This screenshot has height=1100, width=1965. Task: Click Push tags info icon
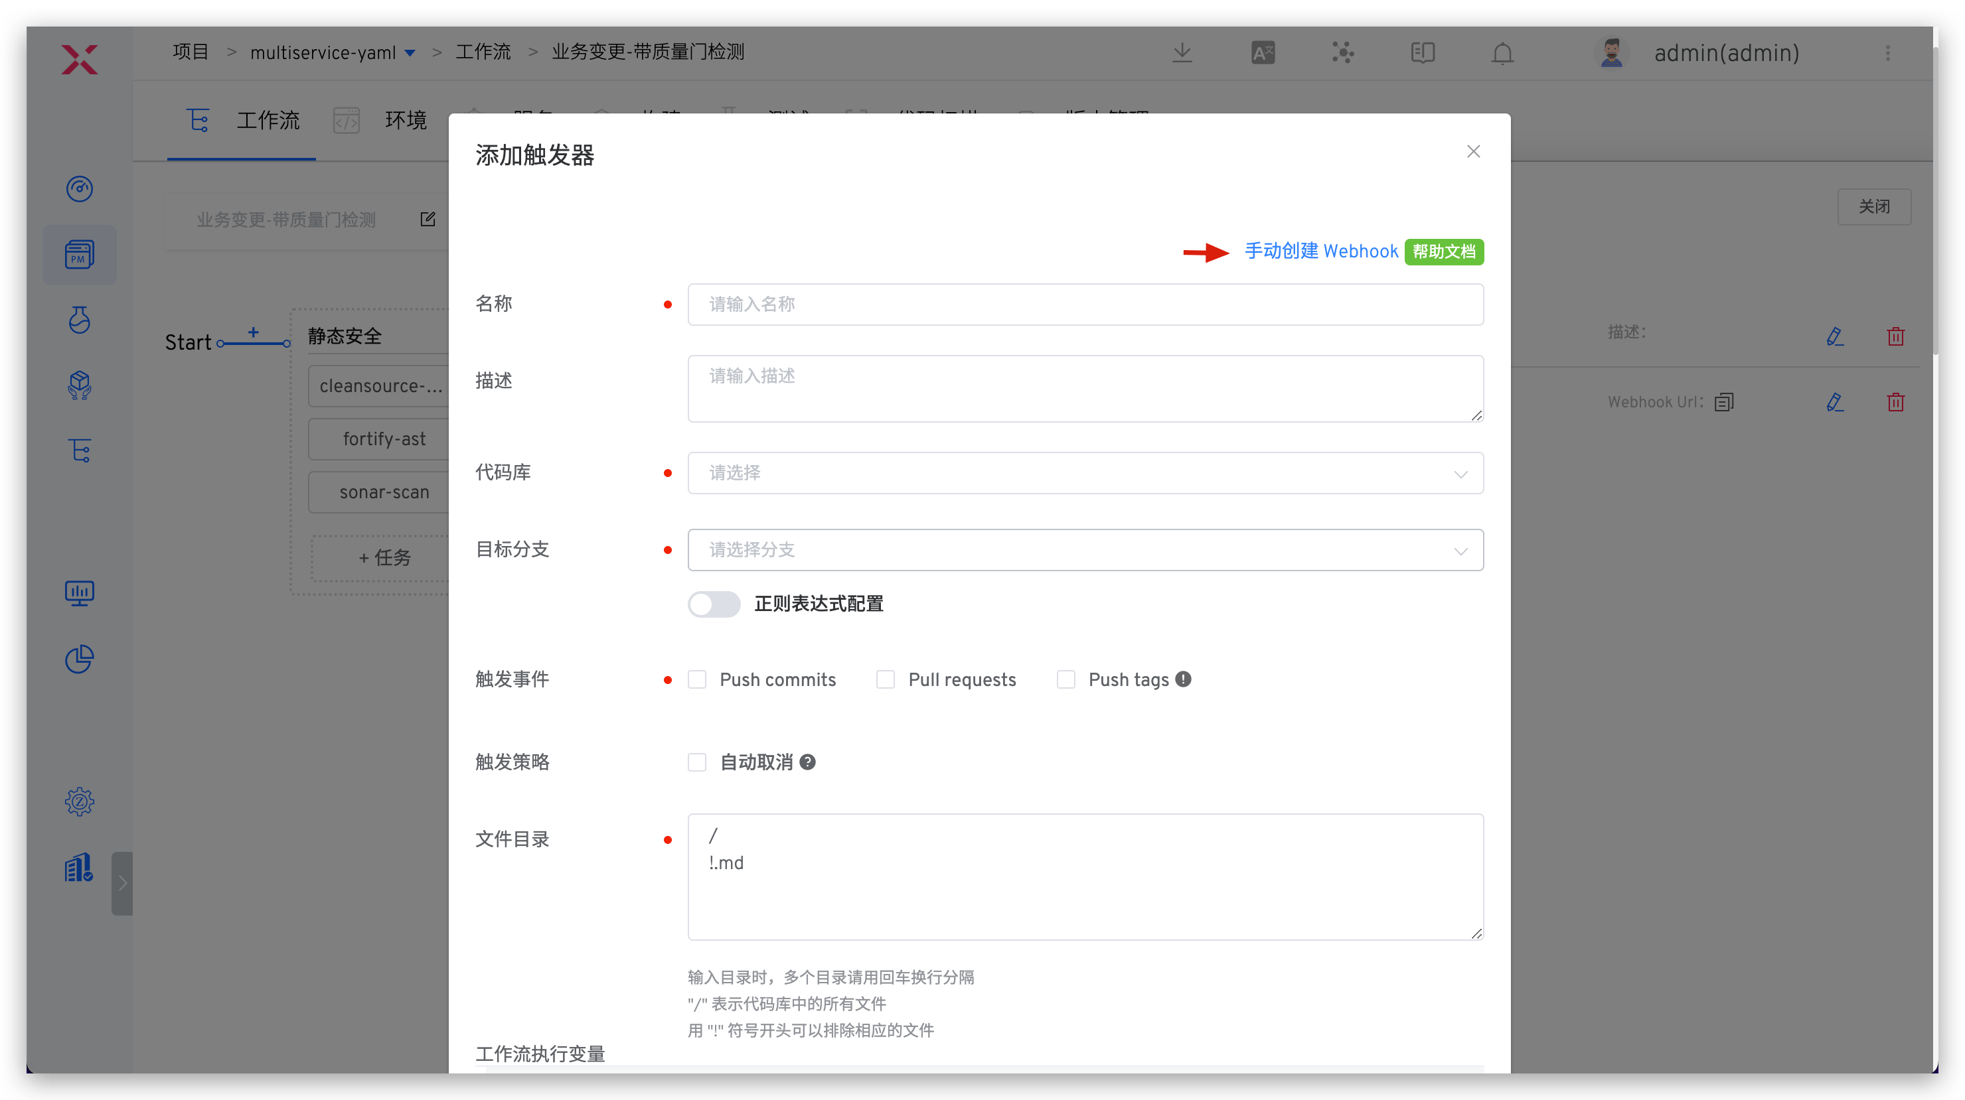tap(1183, 679)
